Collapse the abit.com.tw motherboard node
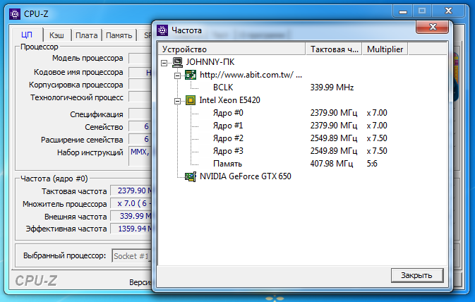Screen dimensions: 475x302 coord(178,75)
